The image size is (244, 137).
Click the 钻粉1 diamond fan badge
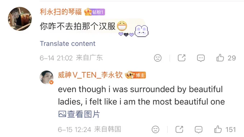[94, 12]
